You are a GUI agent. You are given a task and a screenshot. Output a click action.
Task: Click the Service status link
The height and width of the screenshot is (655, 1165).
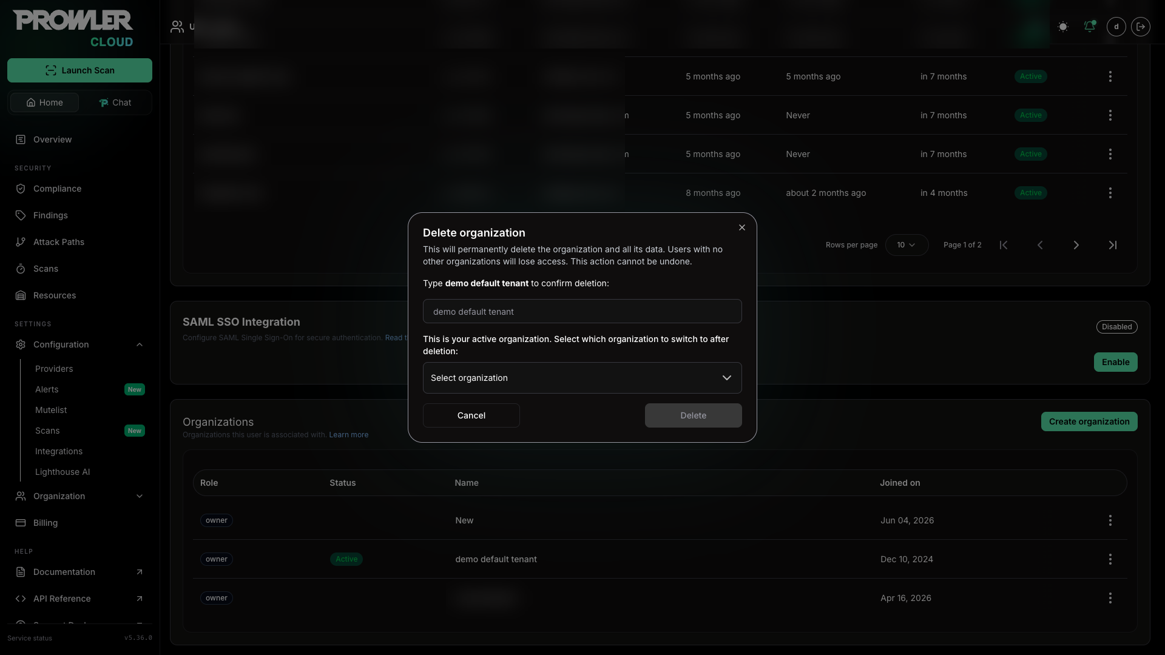click(30, 638)
